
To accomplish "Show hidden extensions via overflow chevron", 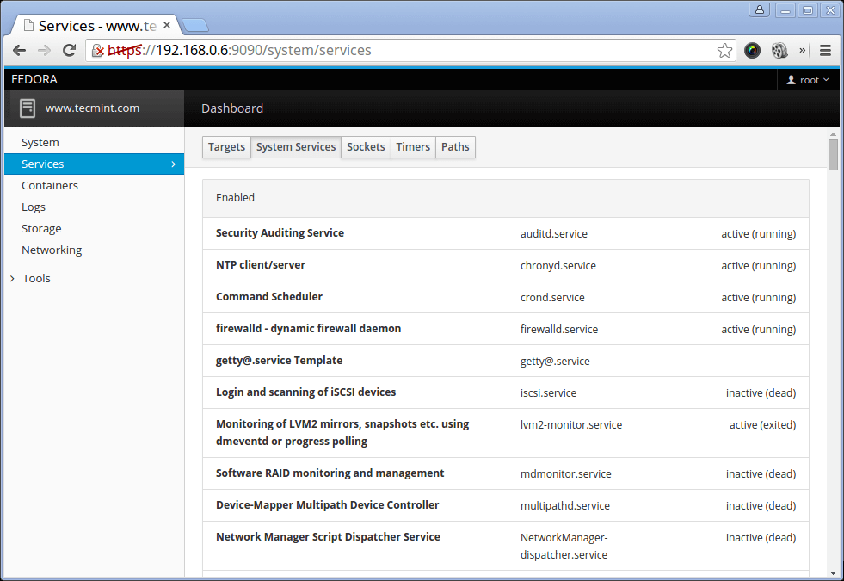I will pos(803,51).
